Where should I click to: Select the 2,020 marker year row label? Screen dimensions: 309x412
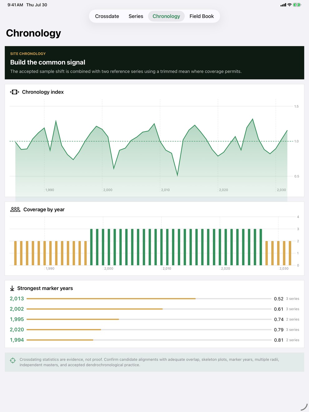[x=17, y=330]
